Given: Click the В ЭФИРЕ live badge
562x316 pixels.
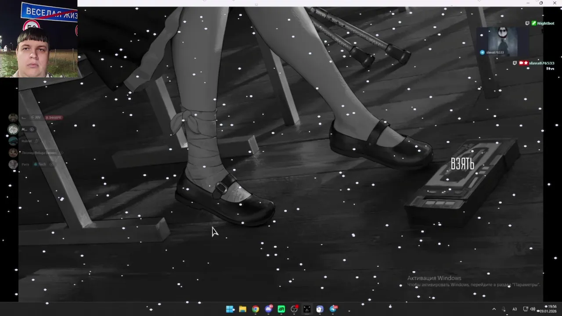Looking at the screenshot, I should (x=54, y=118).
